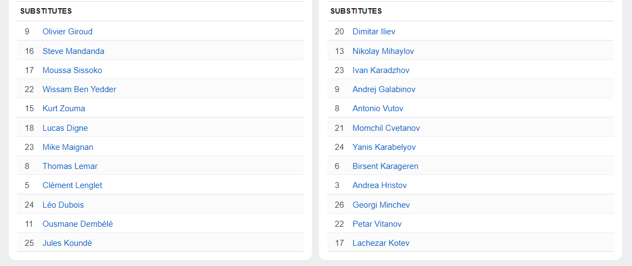Click Momchil Cvetanov's player link
The width and height of the screenshot is (632, 266).
coord(386,128)
